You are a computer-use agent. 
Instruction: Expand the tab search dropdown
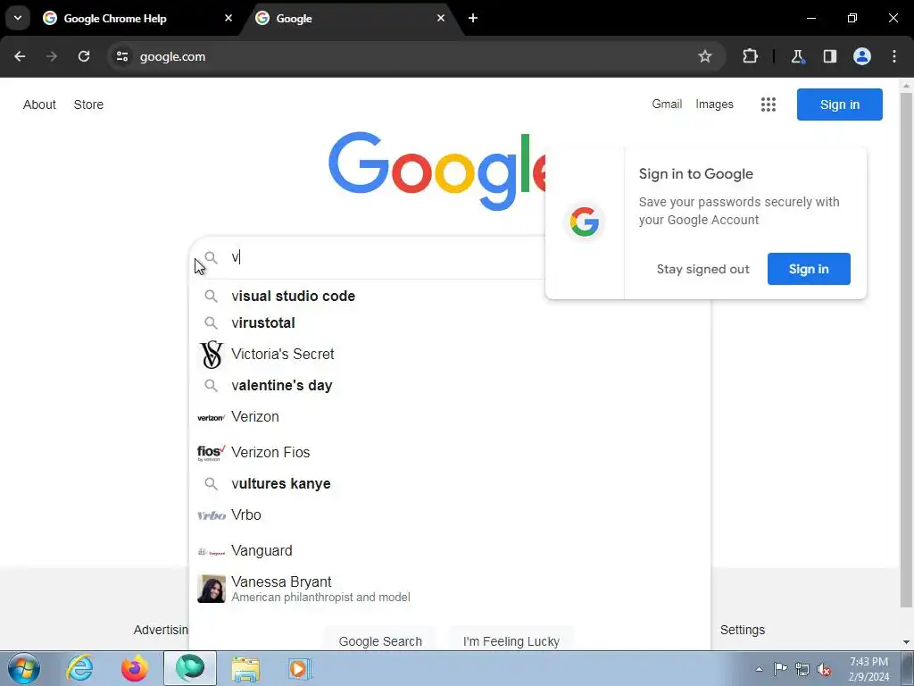[18, 18]
